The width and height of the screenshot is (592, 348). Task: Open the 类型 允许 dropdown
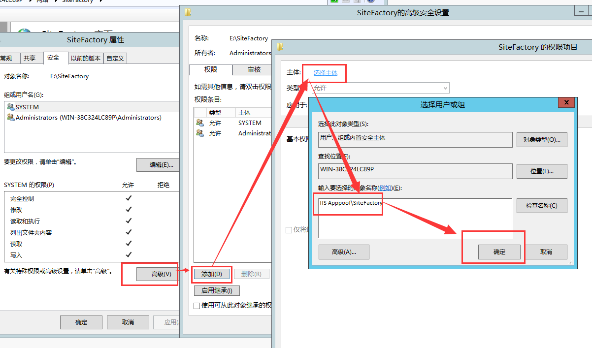click(x=380, y=88)
